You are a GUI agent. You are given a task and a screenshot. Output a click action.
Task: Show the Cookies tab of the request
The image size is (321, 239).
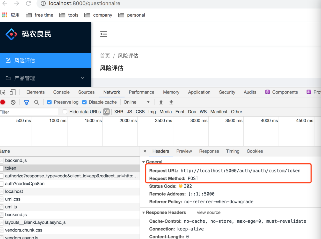255,151
